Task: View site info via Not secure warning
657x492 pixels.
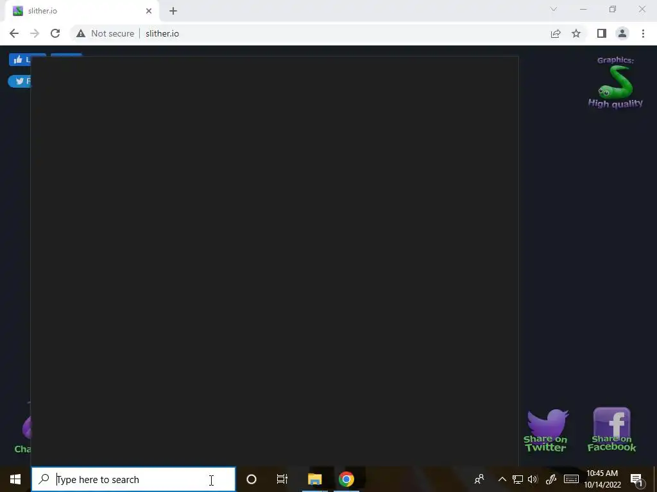Action: tap(105, 33)
